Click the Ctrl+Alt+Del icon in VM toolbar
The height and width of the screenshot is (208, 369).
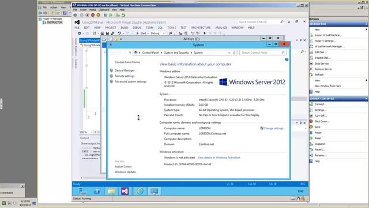[75, 15]
